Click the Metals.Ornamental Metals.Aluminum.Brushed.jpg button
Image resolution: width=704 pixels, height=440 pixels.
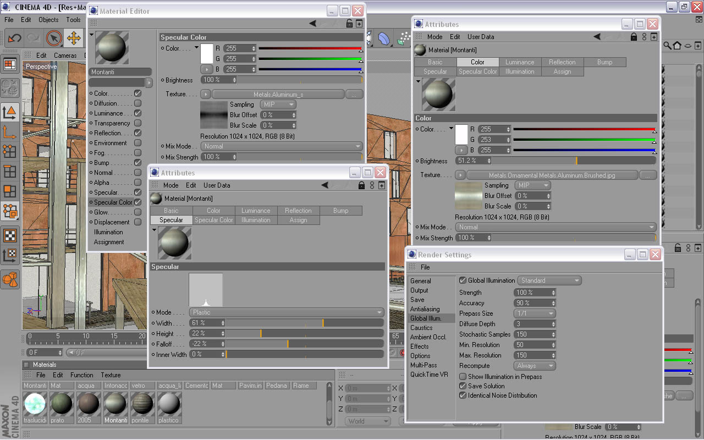[x=553, y=175]
